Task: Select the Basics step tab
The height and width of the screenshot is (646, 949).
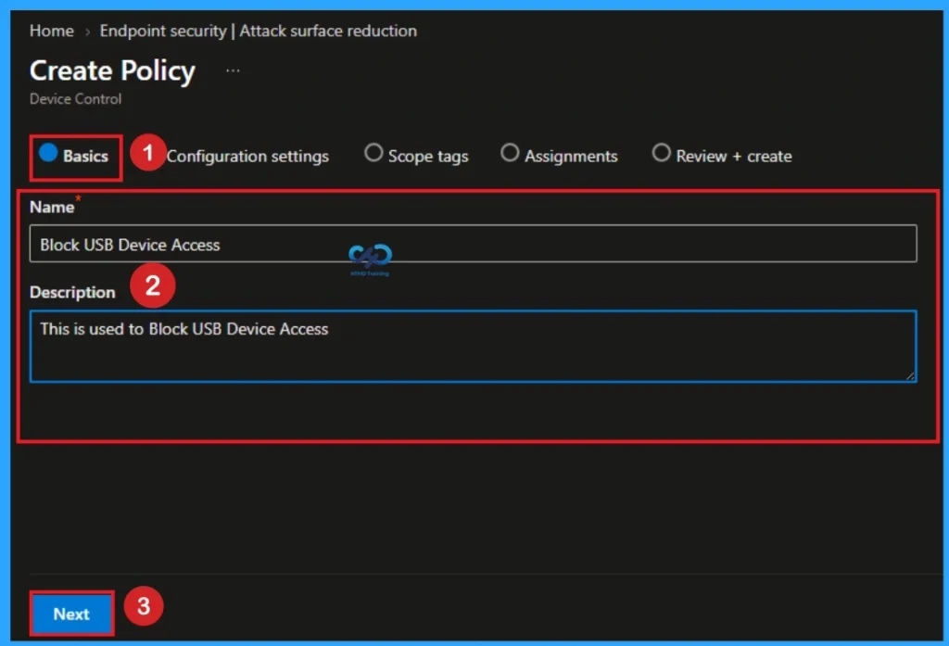Action: tap(73, 156)
